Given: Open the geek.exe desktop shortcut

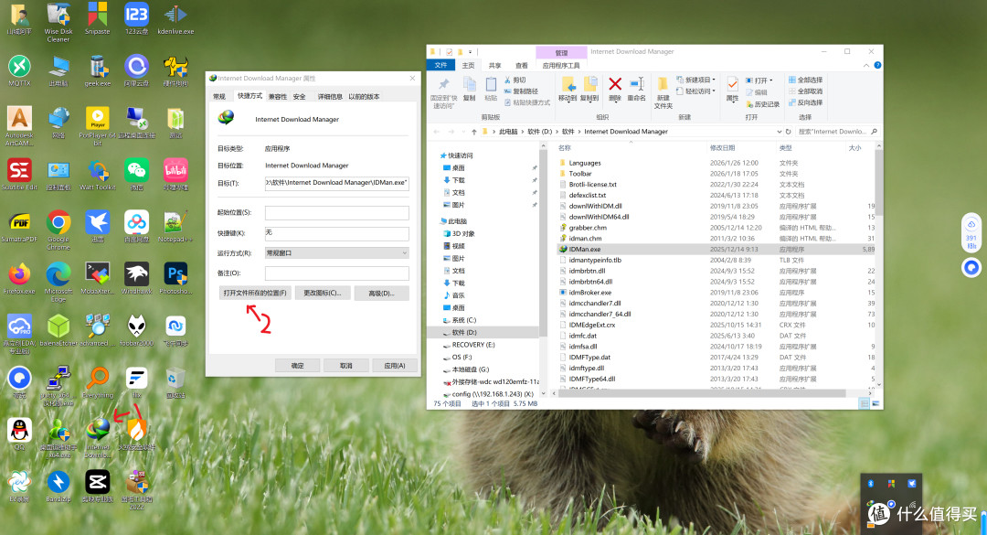Looking at the screenshot, I should click(97, 70).
